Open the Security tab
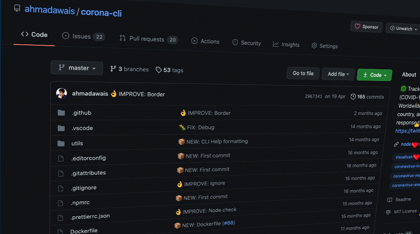 click(246, 43)
